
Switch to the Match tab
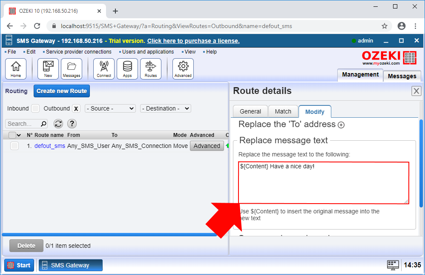click(283, 111)
